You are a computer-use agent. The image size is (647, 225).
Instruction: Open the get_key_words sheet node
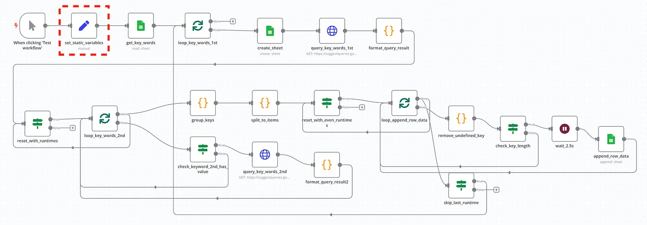click(140, 26)
